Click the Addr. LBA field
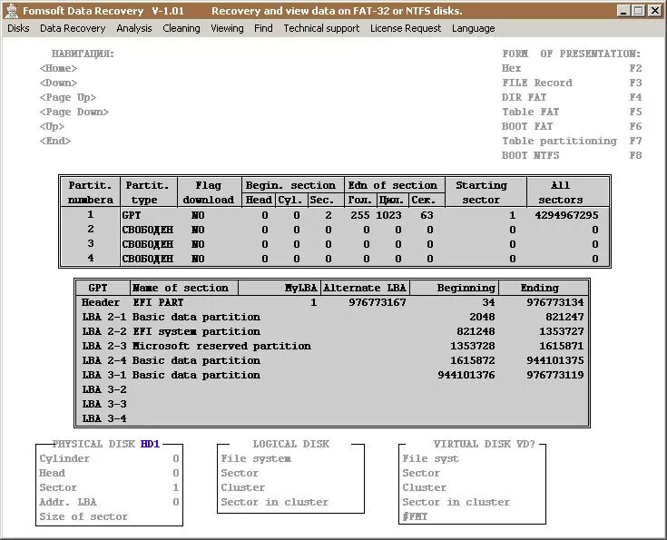 (x=109, y=502)
